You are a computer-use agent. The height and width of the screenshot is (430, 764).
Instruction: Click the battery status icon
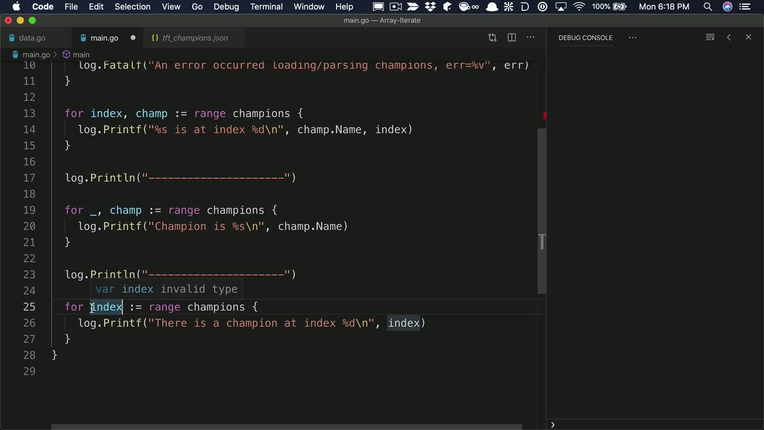click(620, 7)
